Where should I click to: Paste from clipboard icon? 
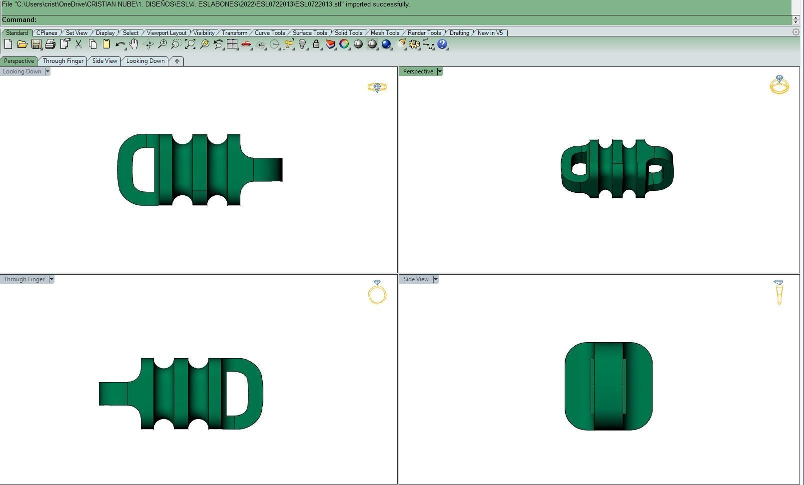[106, 44]
